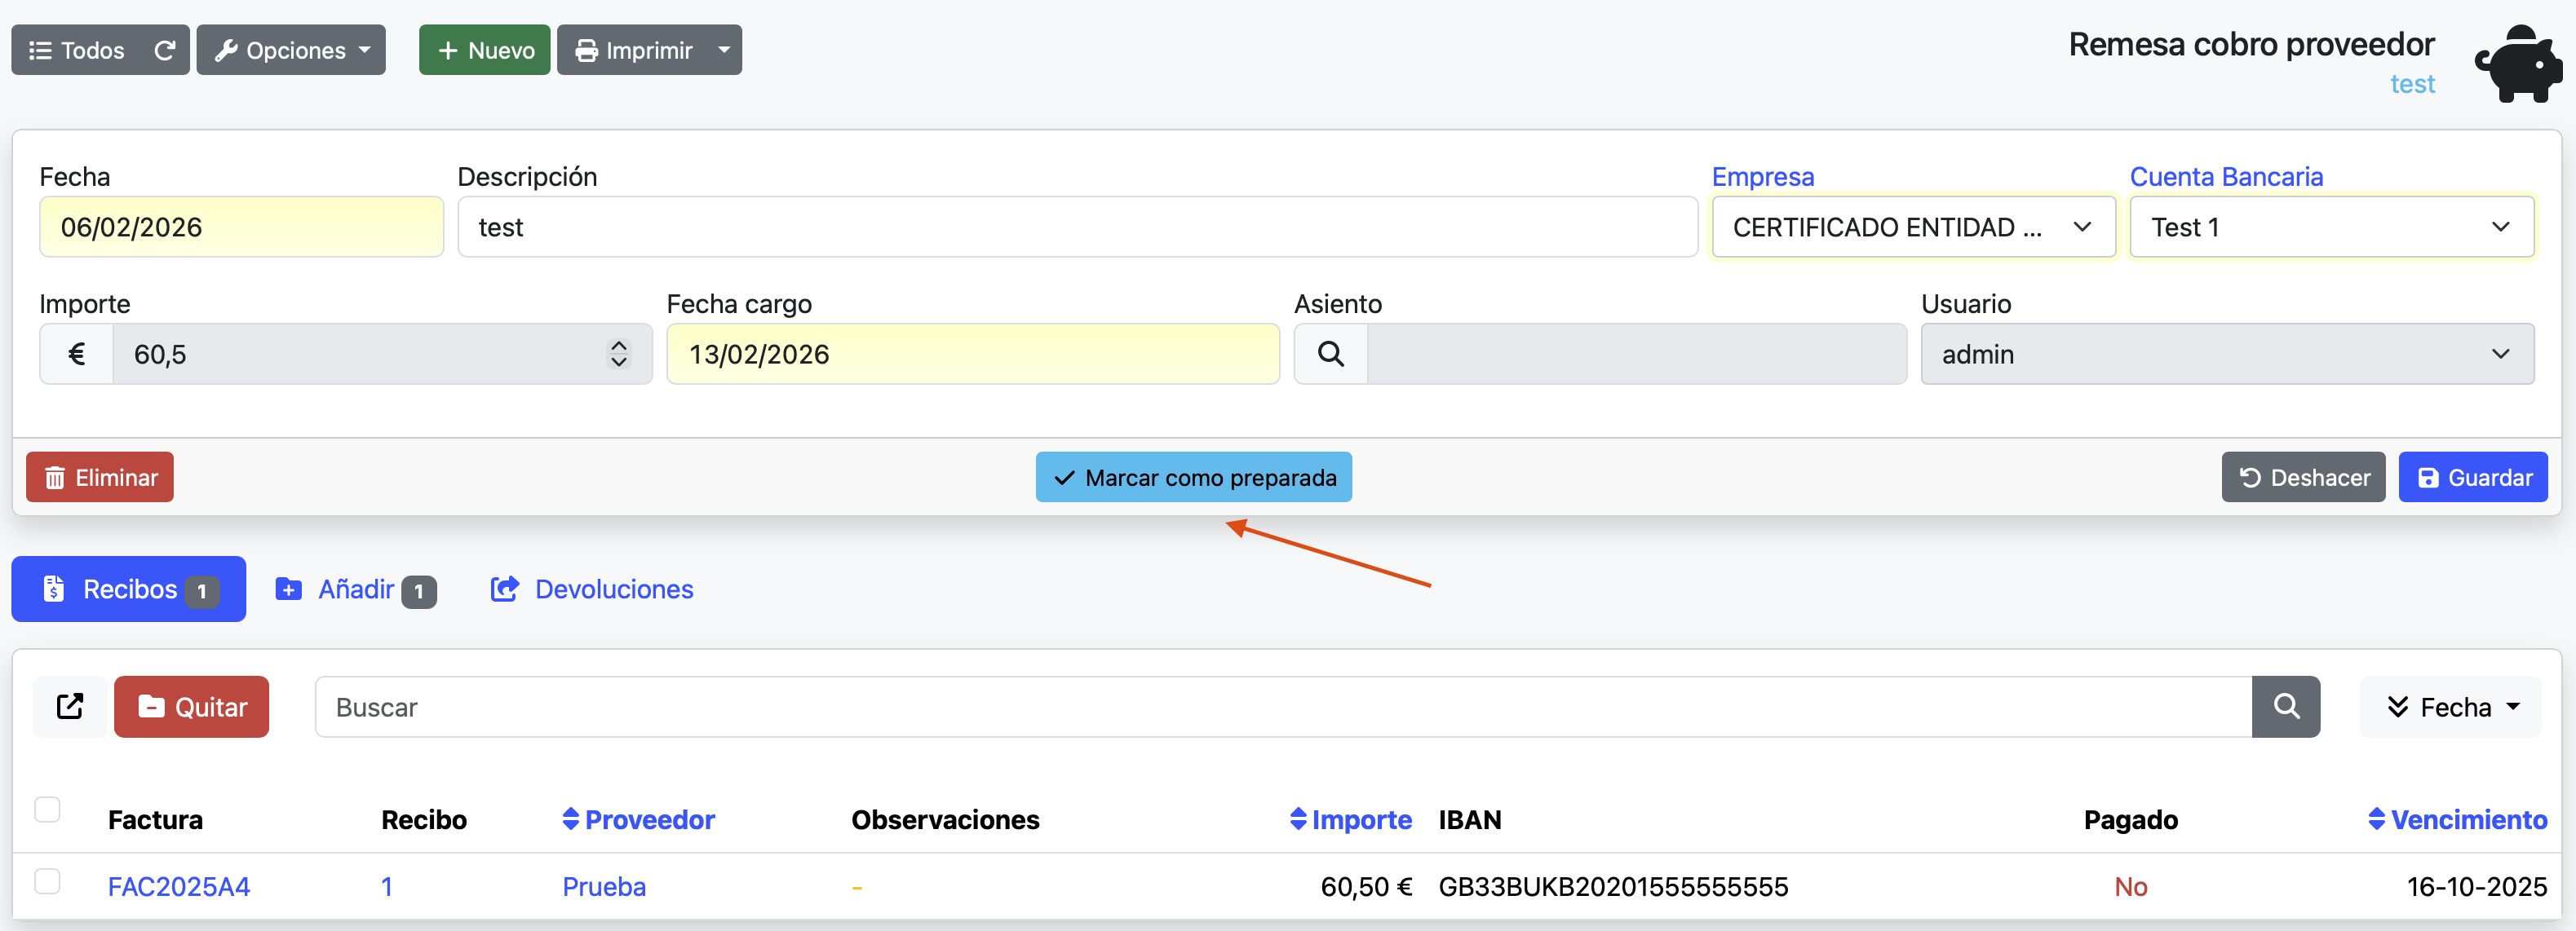The image size is (2576, 931).
Task: Open invoice FAC2025A4 link
Action: (179, 886)
